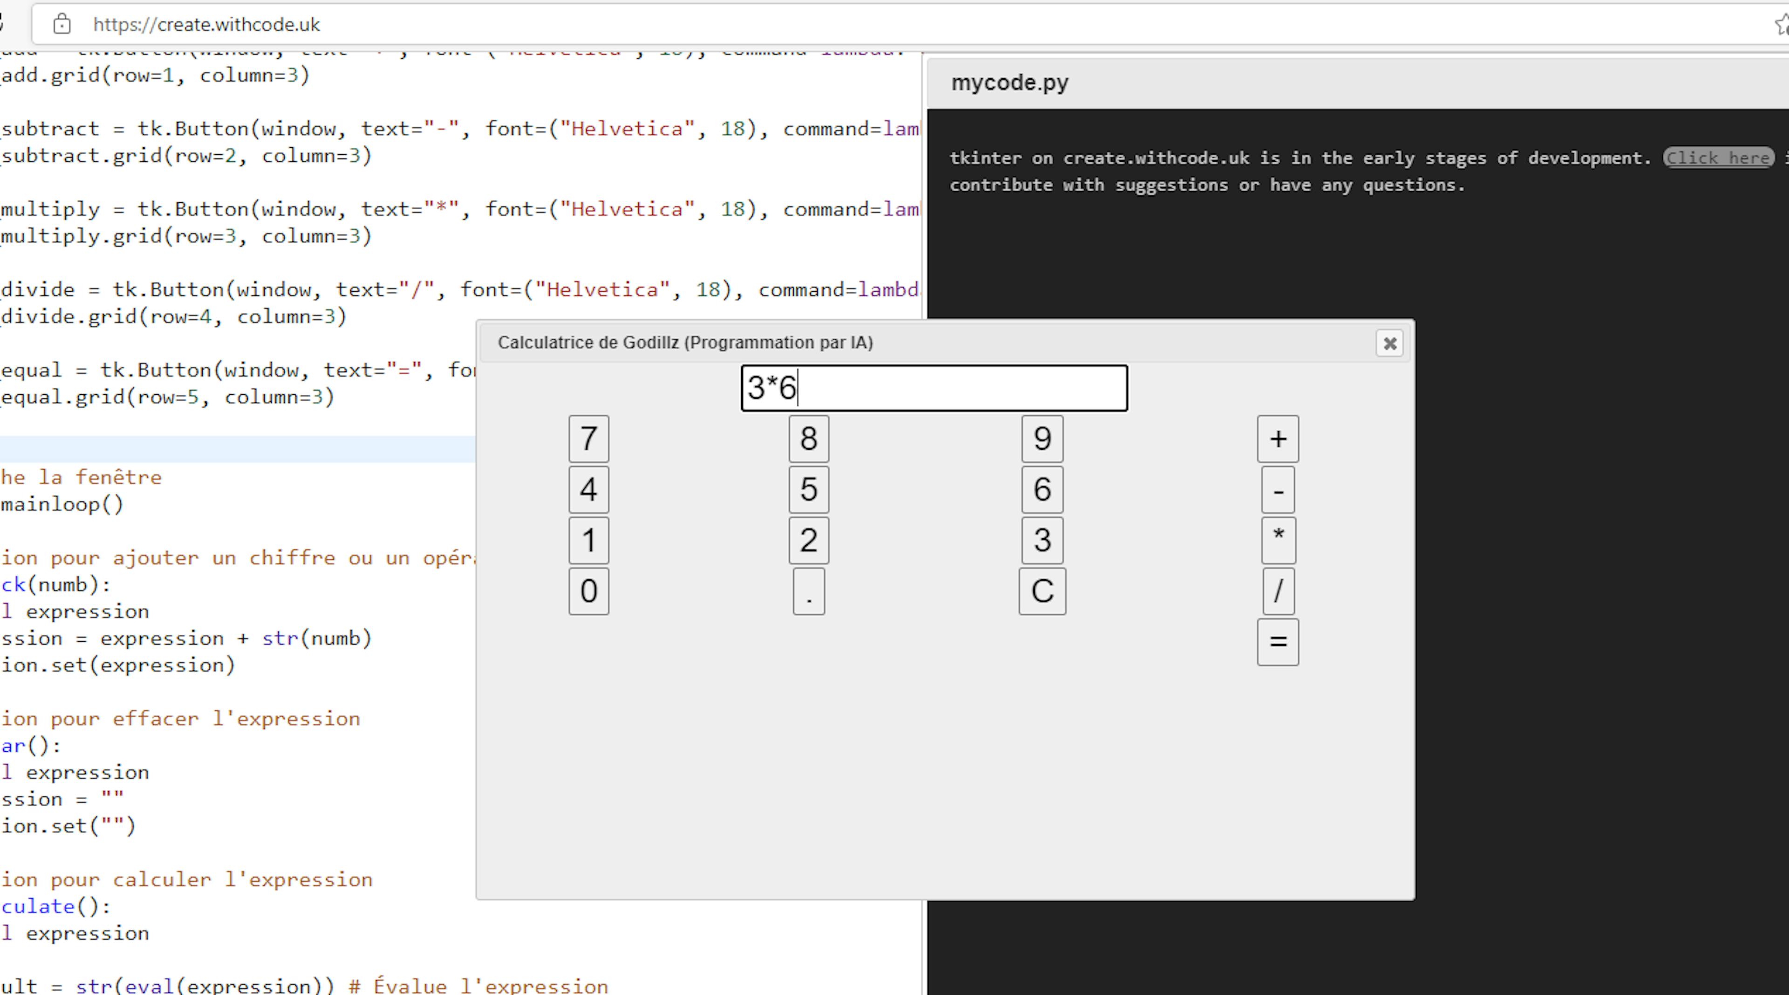Click the calculator 4 button
1789x995 pixels.
588,489
